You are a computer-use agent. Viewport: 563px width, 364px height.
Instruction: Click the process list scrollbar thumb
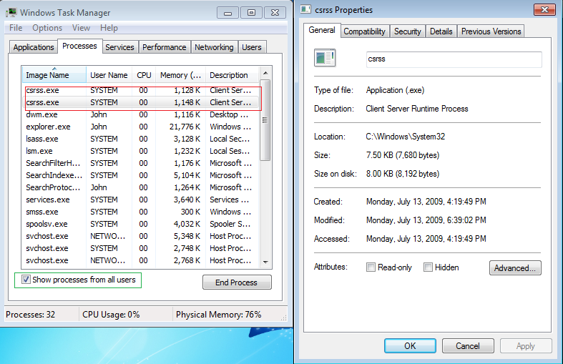coord(265,120)
